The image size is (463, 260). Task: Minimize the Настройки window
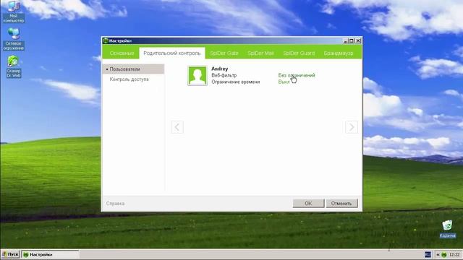tap(346, 40)
